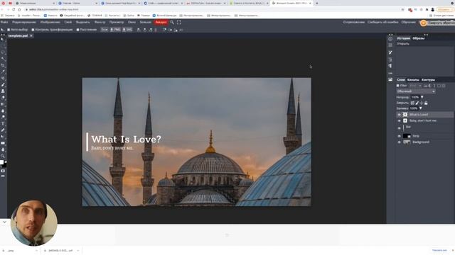Viewport: 455px width, 255px height.
Task: Hide the What Is Love? layer
Action: pyautogui.click(x=399, y=115)
